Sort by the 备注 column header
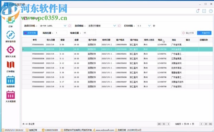Viewport: 214px width, 132px height. 192,40
